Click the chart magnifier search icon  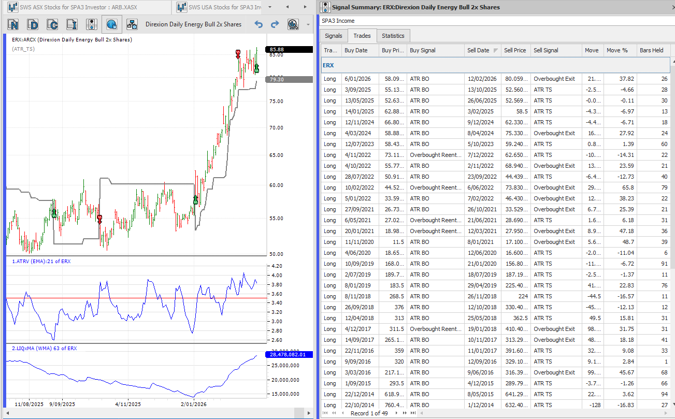click(x=293, y=24)
